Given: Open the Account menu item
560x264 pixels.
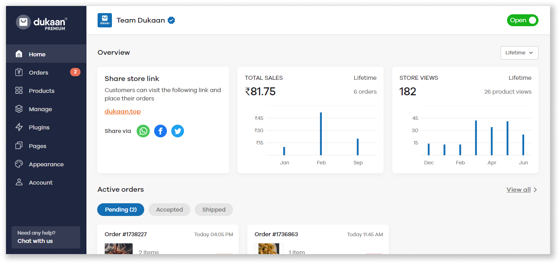Looking at the screenshot, I should pyautogui.click(x=46, y=182).
